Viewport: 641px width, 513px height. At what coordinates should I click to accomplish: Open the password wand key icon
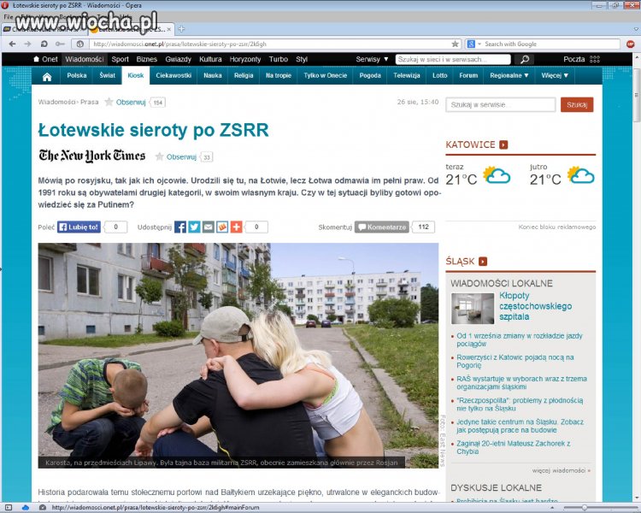click(x=60, y=44)
